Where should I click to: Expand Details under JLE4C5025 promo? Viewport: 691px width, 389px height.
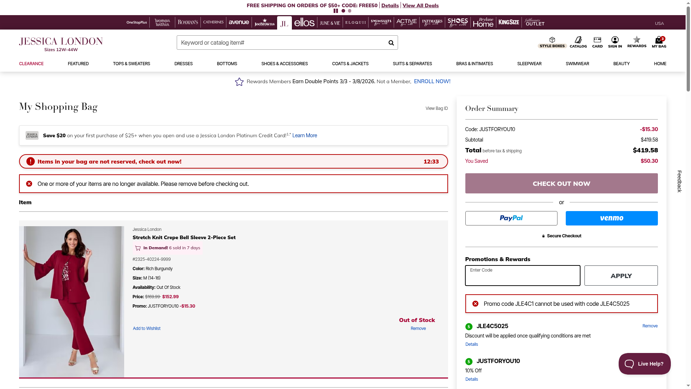tap(471, 344)
